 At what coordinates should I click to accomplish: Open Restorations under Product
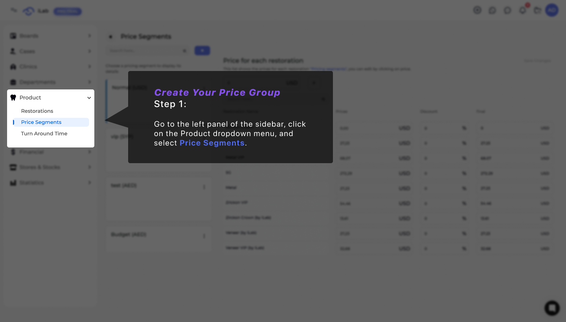pyautogui.click(x=37, y=111)
